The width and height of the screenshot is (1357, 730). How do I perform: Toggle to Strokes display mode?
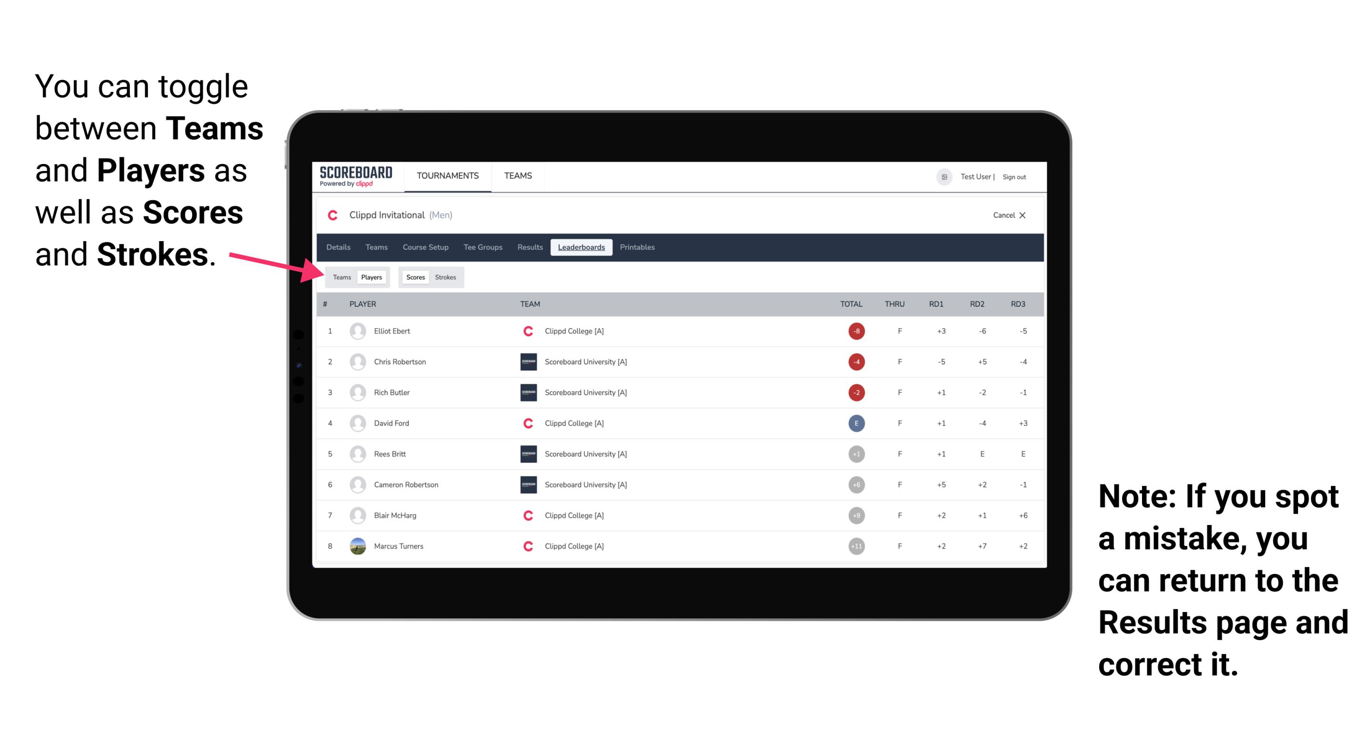[447, 277]
